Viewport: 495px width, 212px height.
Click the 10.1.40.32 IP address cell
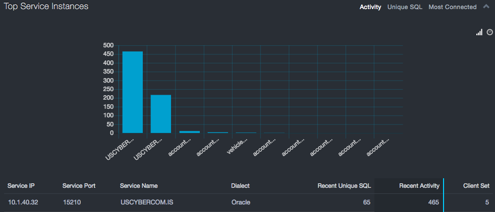coord(23,202)
